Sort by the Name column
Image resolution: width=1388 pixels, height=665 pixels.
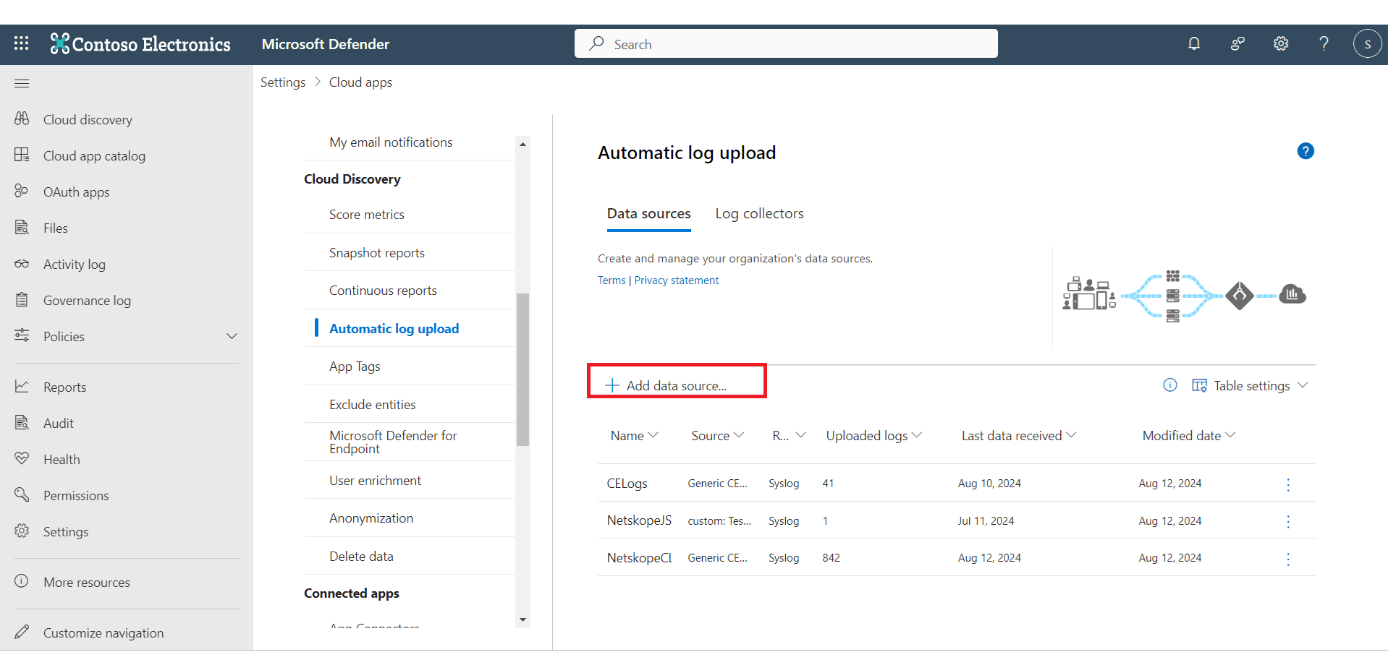(x=634, y=436)
